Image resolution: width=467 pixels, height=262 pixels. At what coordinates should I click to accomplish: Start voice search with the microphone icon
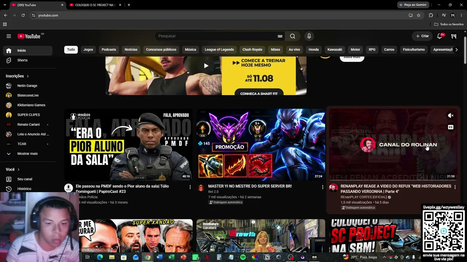(309, 36)
